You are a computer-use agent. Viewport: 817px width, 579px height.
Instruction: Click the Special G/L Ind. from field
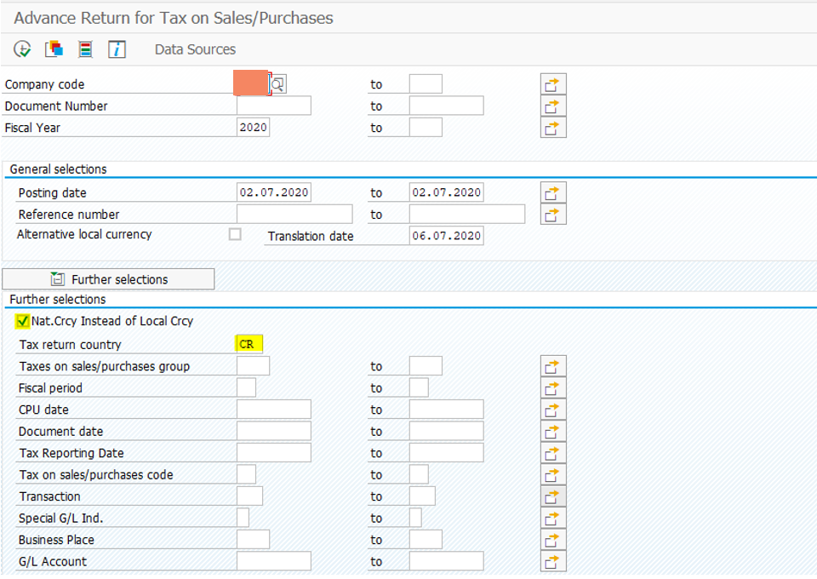[243, 518]
